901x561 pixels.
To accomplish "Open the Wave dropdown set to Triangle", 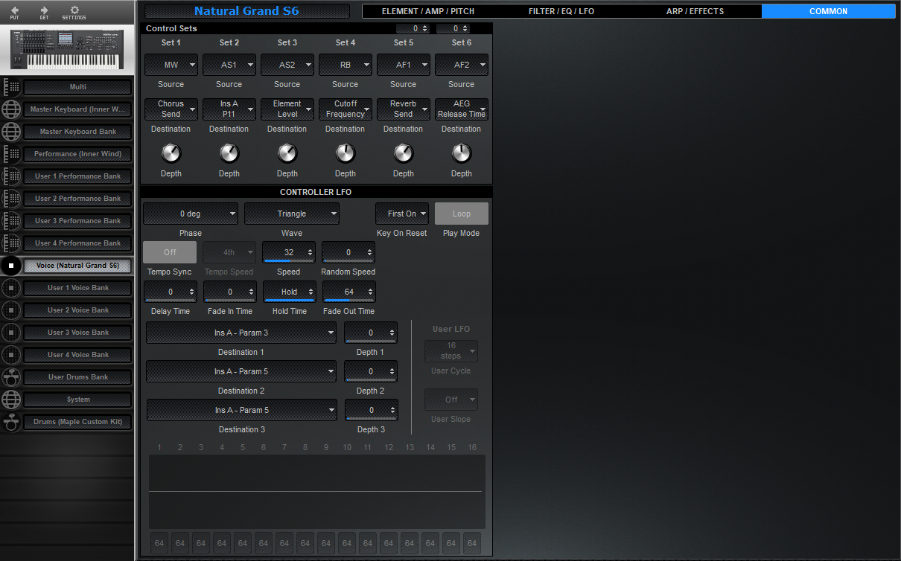I will pos(291,214).
